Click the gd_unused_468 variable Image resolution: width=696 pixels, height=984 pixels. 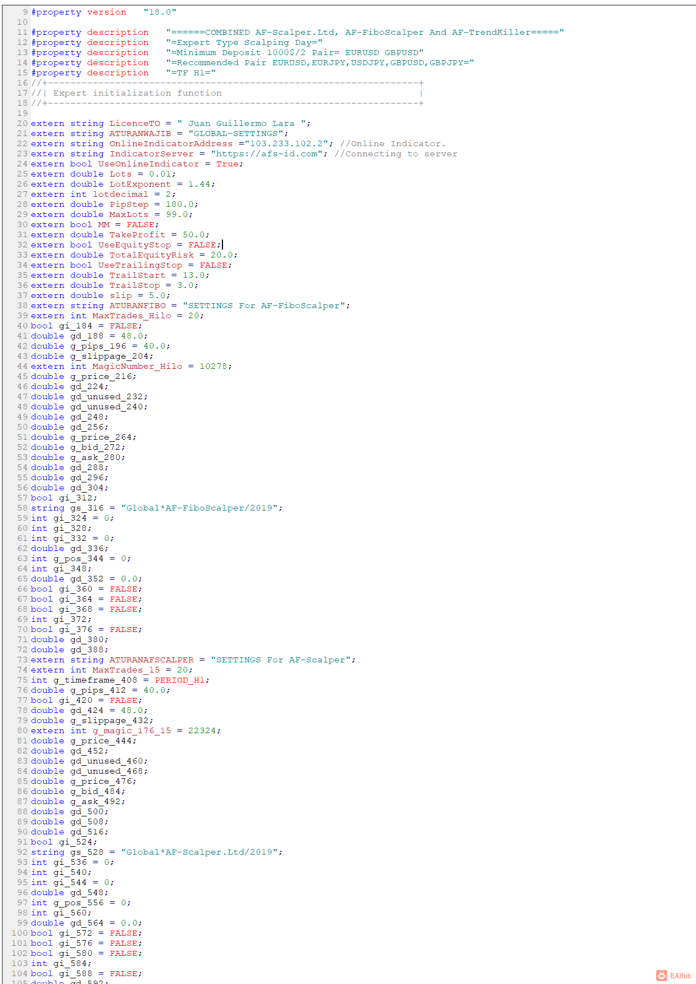coord(106,771)
